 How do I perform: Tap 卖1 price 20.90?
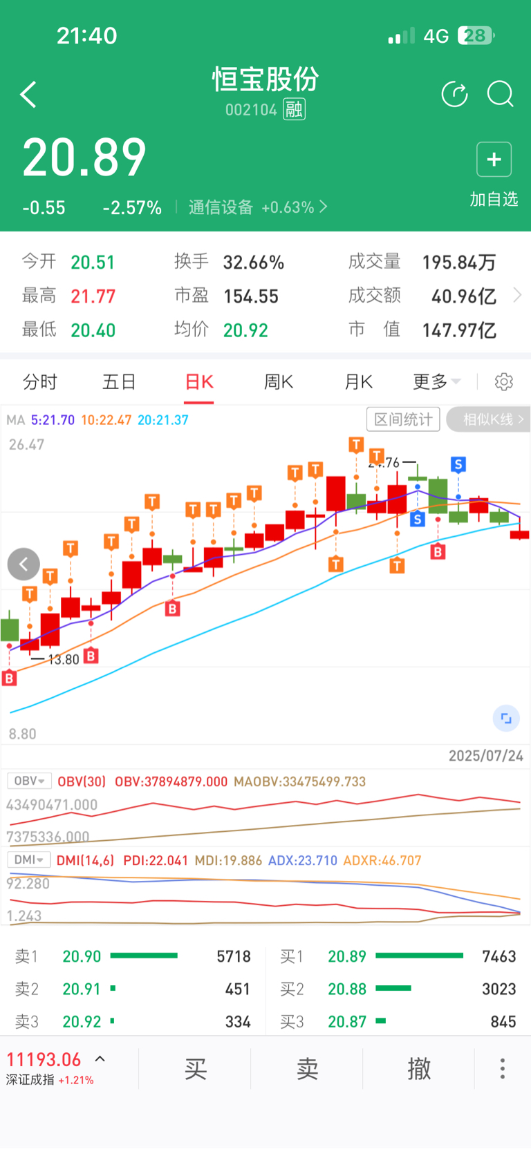tap(82, 956)
